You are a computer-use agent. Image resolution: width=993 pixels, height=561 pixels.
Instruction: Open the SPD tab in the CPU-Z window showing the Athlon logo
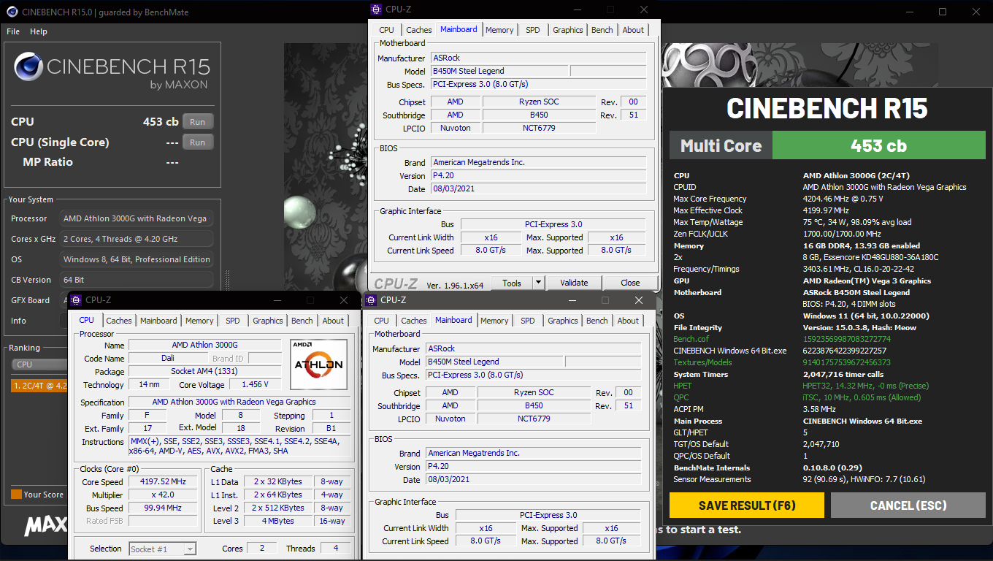(x=233, y=321)
